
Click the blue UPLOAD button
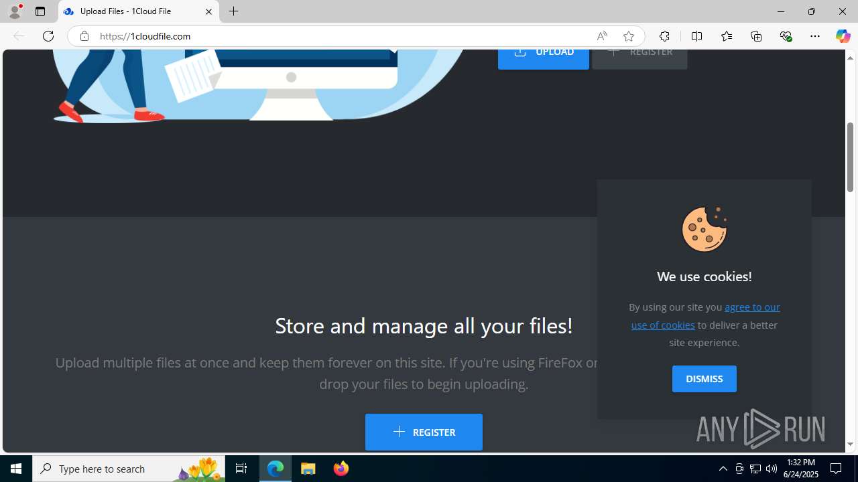544,59
